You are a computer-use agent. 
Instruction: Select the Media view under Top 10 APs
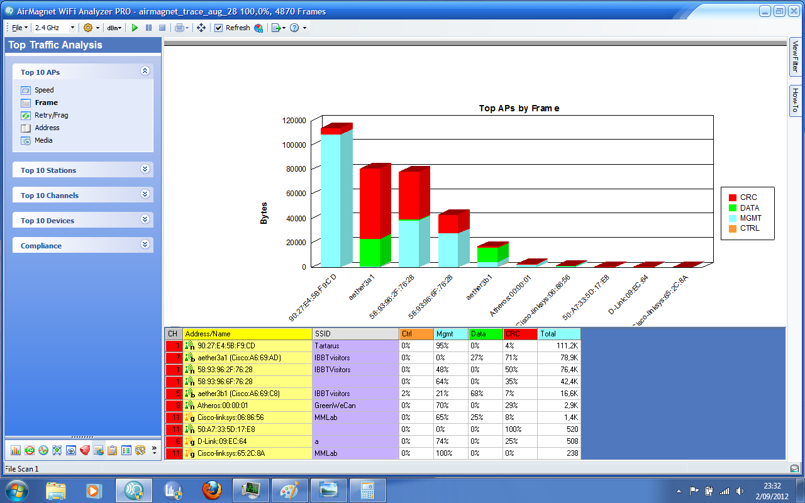(43, 140)
